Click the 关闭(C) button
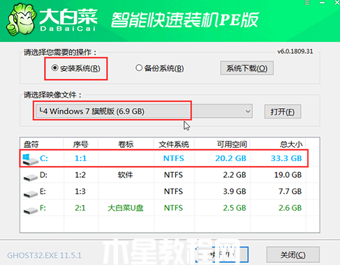Image resolution: width=340 pixels, height=265 pixels. [x=293, y=255]
